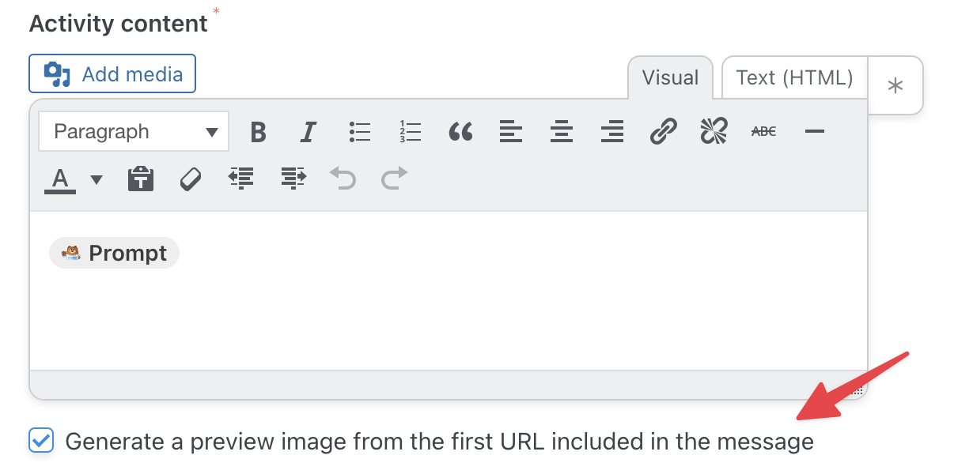Expand the text color dropdown arrow
Image resolution: width=954 pixels, height=474 pixels.
(97, 180)
